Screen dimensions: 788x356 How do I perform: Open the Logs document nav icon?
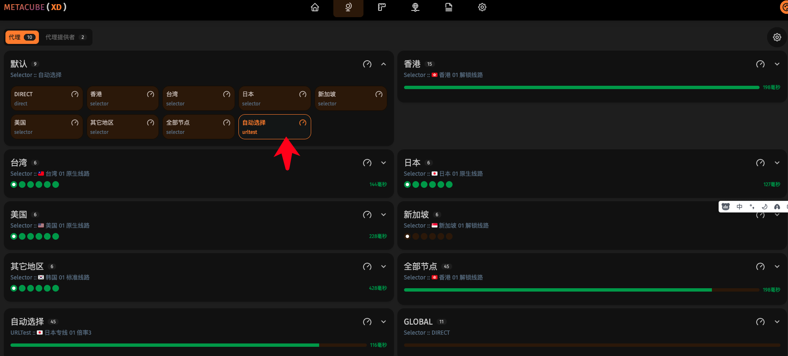[x=449, y=8]
